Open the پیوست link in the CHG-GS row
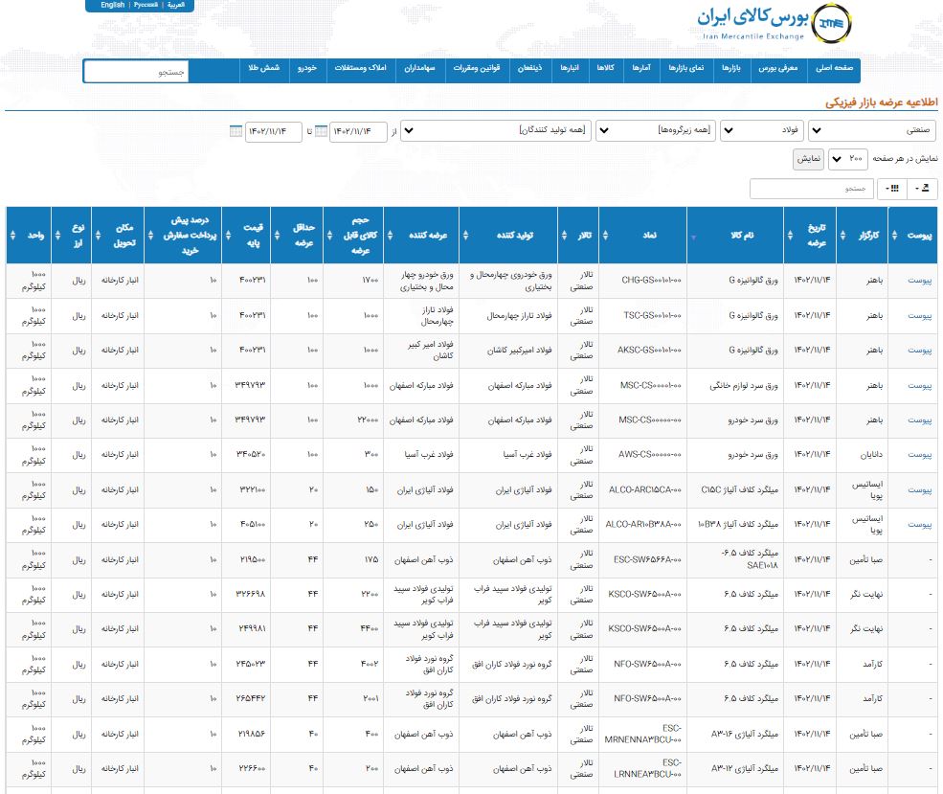 pos(920,281)
